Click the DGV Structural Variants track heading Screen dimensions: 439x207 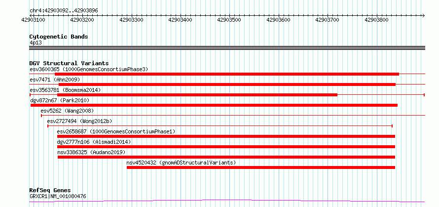click(x=69, y=63)
